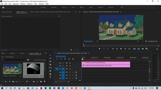
Task: Play the program monitor
Action: 121,49
